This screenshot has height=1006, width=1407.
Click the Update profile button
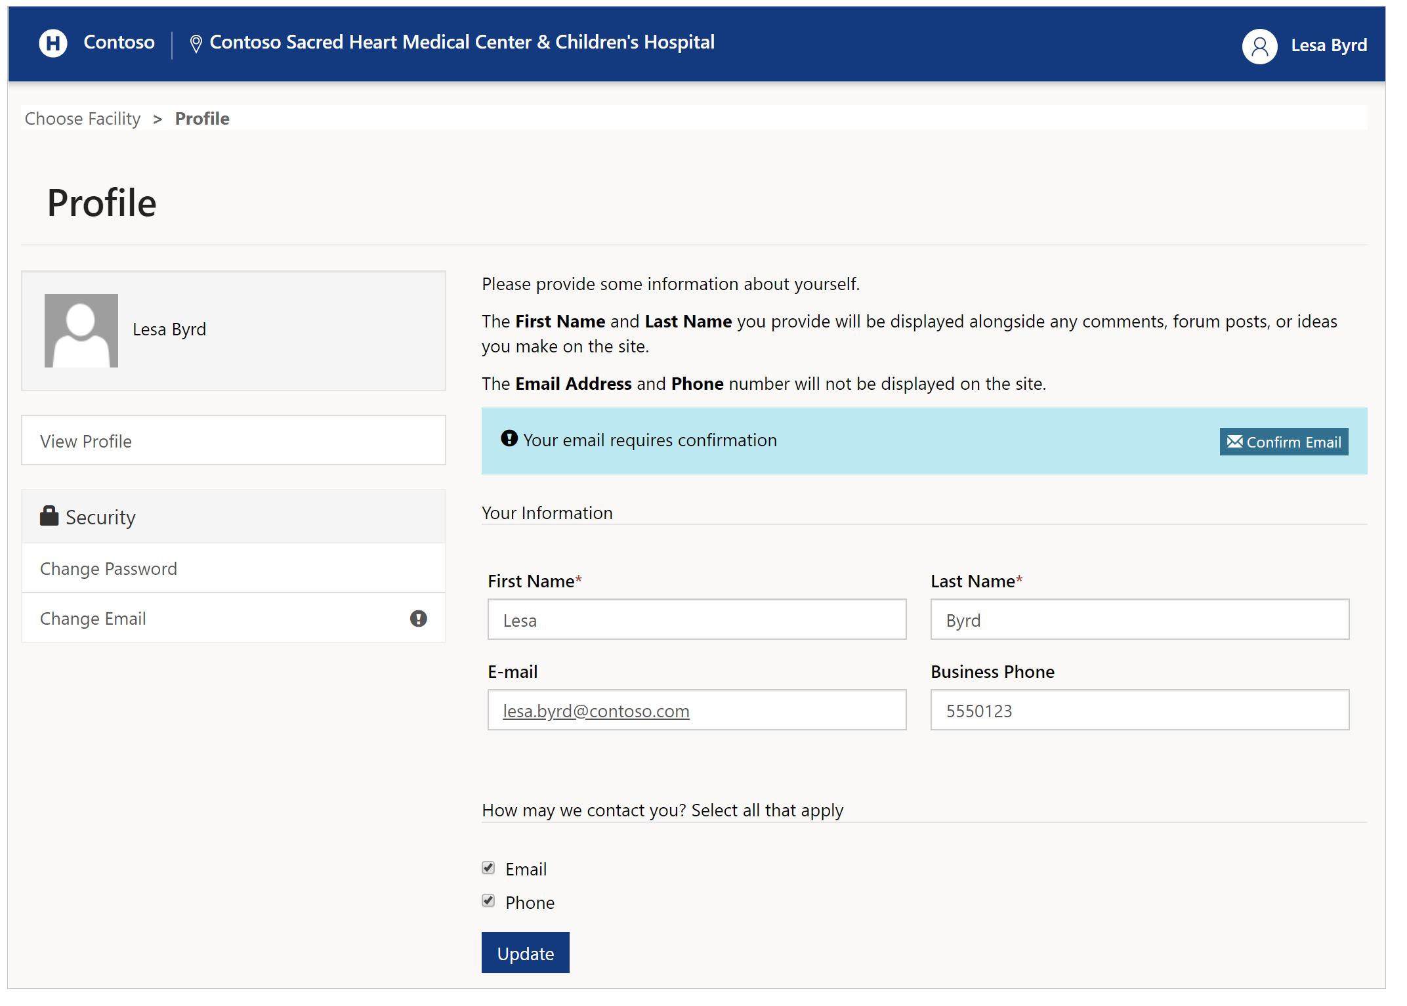coord(526,952)
